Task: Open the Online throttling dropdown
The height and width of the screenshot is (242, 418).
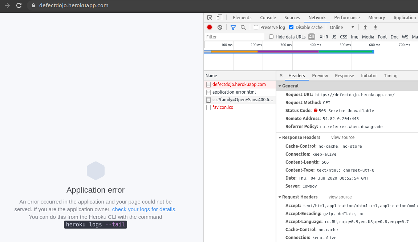Action: pos(341,27)
